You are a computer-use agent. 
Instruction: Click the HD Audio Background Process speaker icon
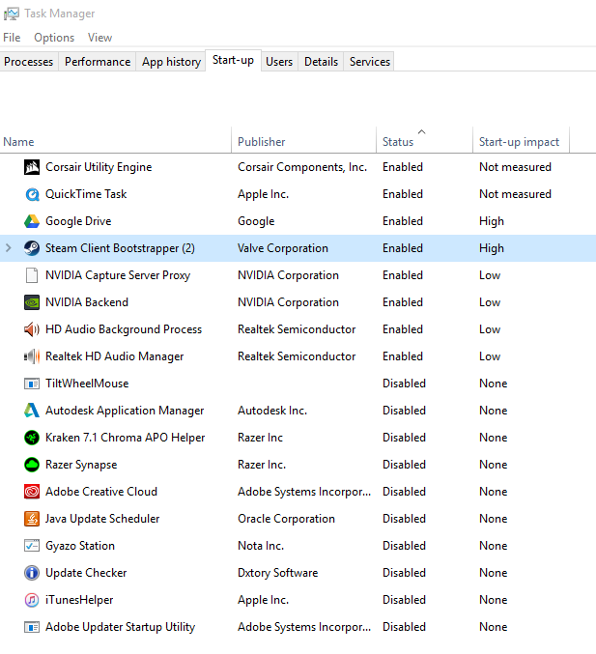(x=32, y=329)
